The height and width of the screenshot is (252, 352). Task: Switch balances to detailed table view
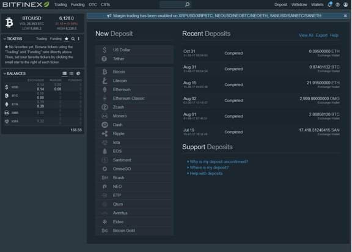click(x=64, y=73)
